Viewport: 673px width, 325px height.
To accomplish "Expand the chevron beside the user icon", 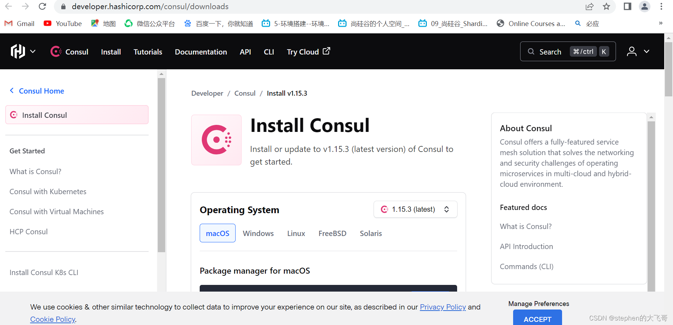I will point(647,51).
